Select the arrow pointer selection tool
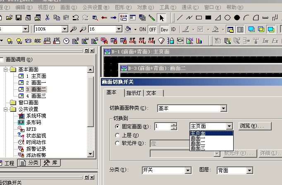The image size is (282, 185). click(x=161, y=18)
